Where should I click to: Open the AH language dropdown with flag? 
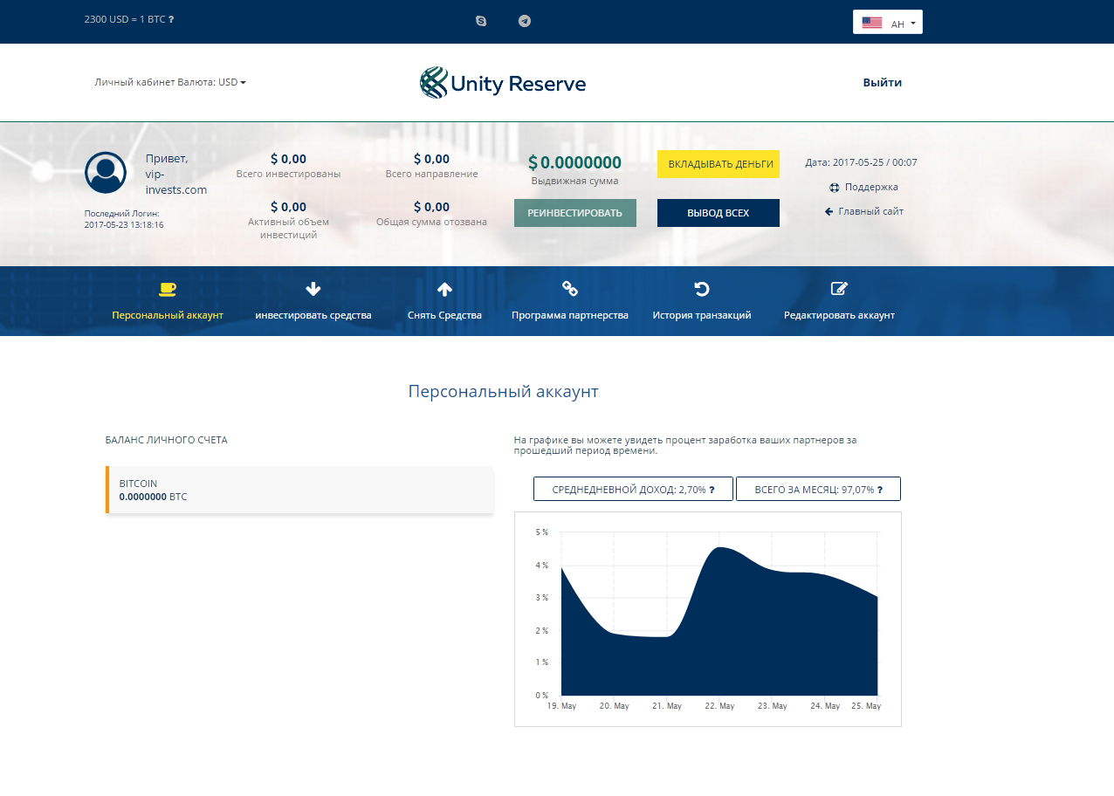(x=887, y=21)
